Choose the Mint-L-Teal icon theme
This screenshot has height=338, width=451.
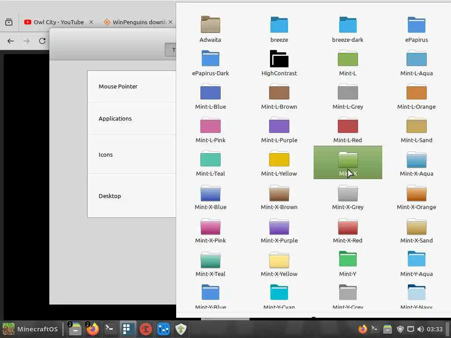click(210, 162)
